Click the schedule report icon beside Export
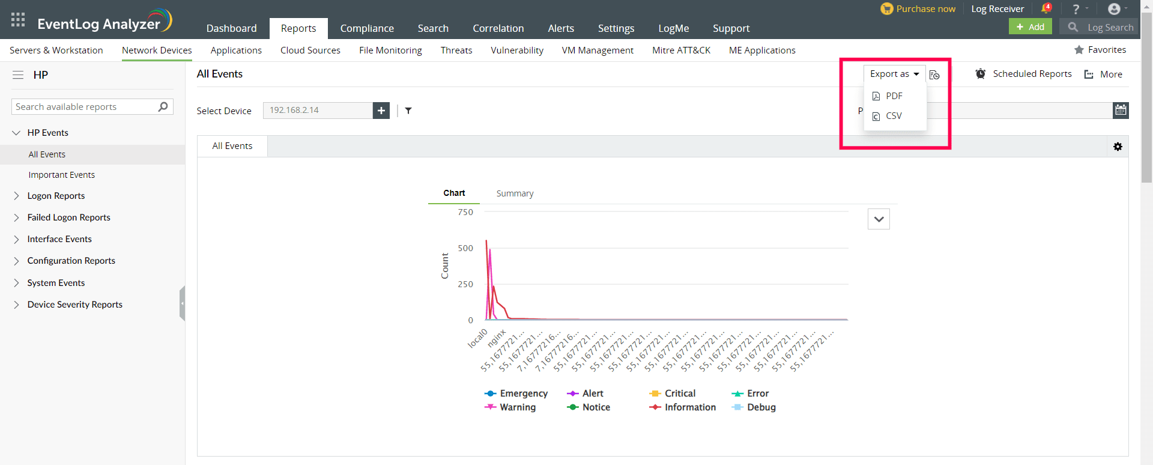The height and width of the screenshot is (465, 1153). point(934,74)
